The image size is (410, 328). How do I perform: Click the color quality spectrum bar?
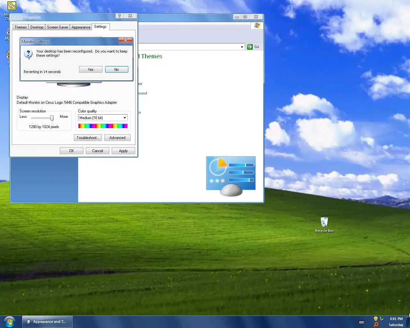(x=103, y=126)
